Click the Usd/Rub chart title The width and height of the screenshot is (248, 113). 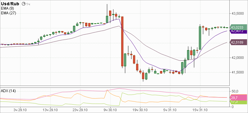coord(10,4)
